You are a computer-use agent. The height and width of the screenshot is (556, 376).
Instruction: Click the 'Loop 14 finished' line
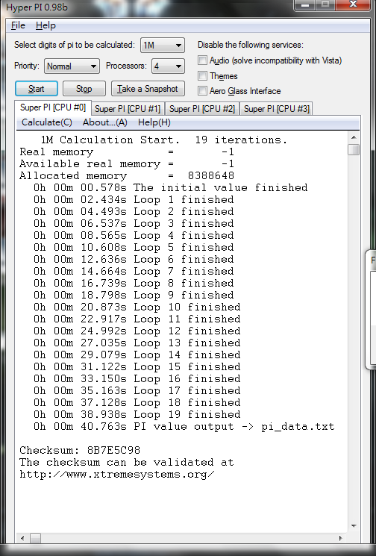137,355
